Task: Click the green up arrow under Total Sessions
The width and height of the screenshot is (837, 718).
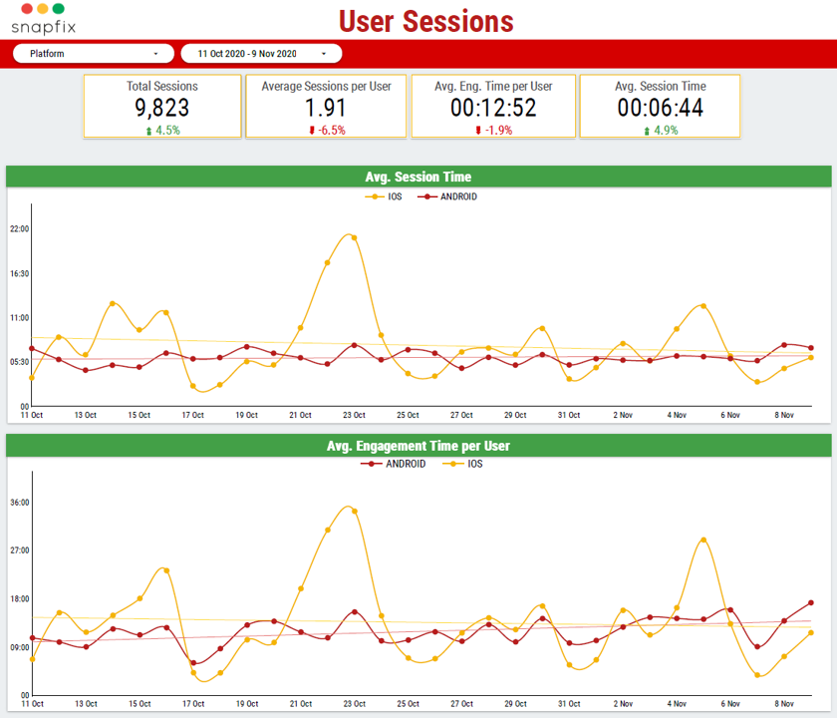Action: pos(148,131)
